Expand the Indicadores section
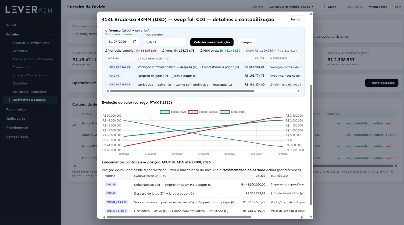The width and height of the screenshot is (404, 225). 30,118
